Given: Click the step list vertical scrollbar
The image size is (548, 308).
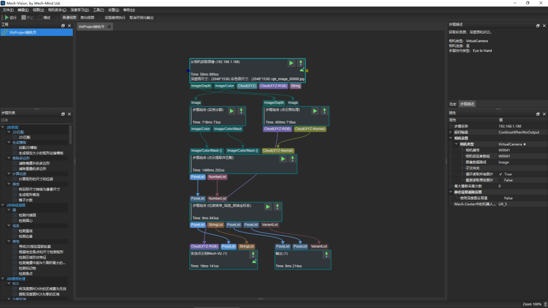Looking at the screenshot, I should (x=70, y=134).
